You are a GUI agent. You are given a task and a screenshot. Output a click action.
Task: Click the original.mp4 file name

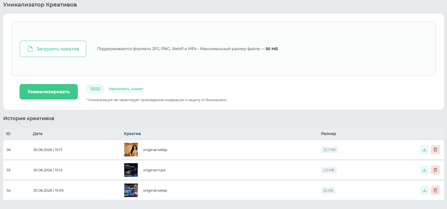(154, 170)
